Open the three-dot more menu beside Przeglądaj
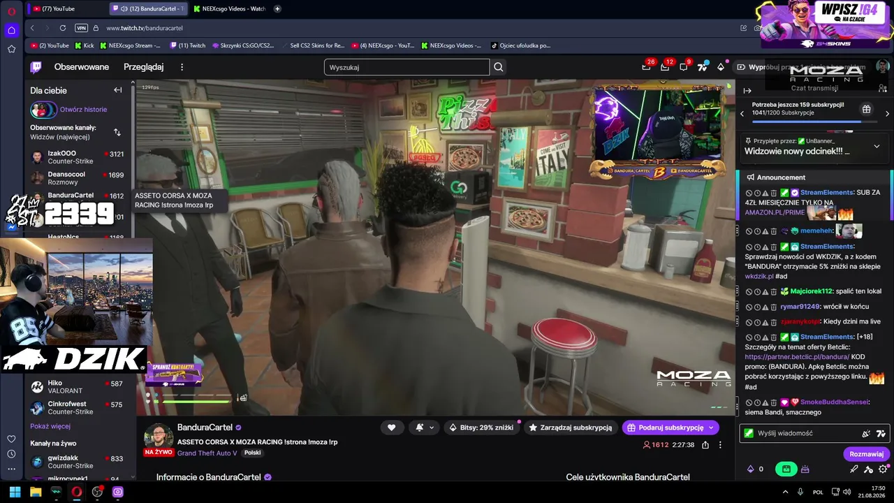The width and height of the screenshot is (894, 503). [x=182, y=67]
